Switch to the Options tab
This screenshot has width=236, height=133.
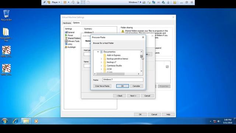click(76, 23)
